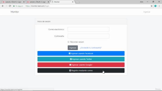Image resolution: width=162 pixels, height=91 pixels.
Task: Click the user profile name in title bar
Action: click(141, 2)
